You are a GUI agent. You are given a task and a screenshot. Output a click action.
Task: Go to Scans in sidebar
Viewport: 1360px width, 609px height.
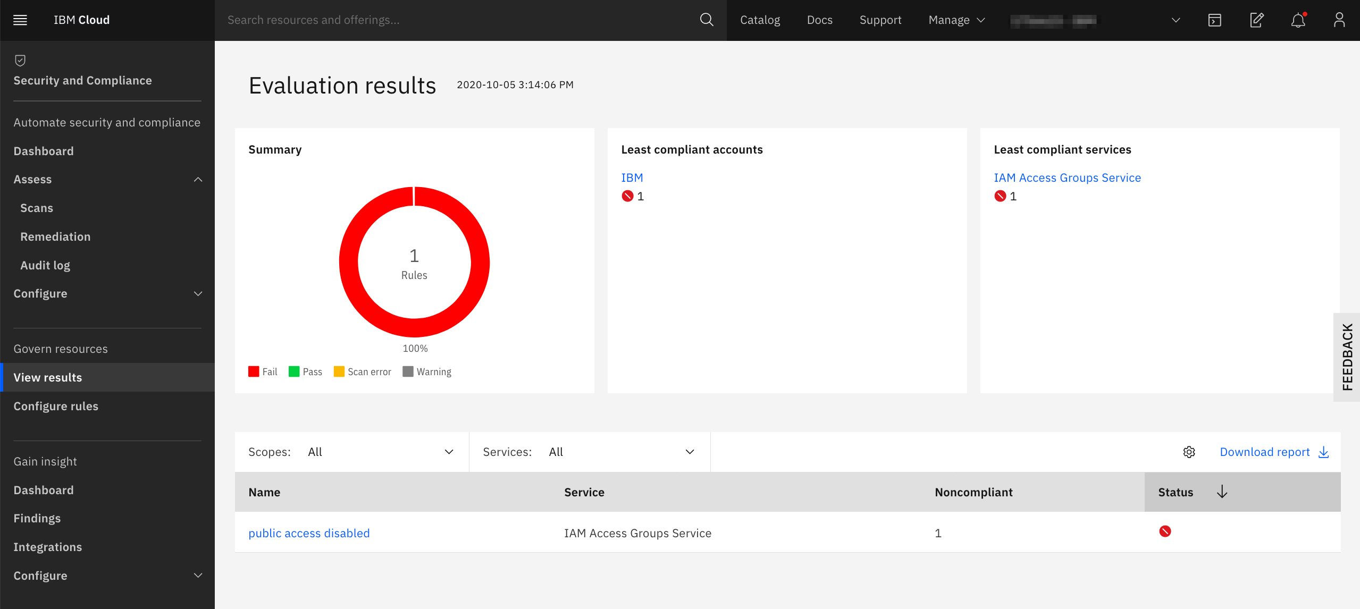[x=37, y=208]
